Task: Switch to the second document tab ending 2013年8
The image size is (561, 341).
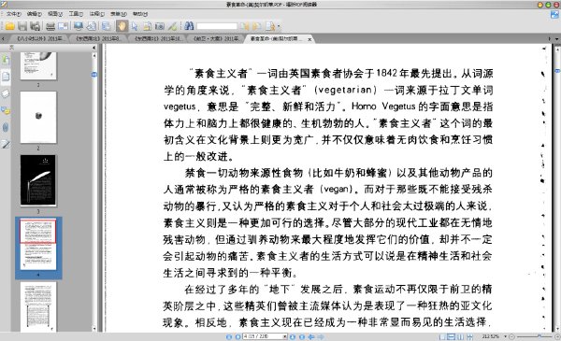Action: (x=97, y=38)
